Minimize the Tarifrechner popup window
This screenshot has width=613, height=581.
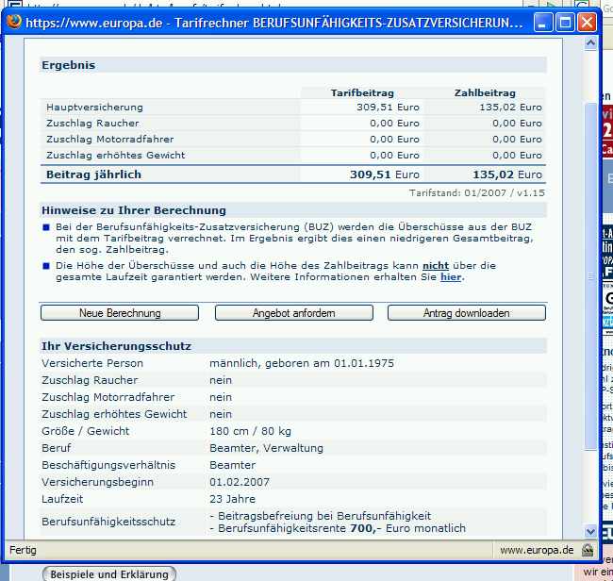[x=543, y=23]
